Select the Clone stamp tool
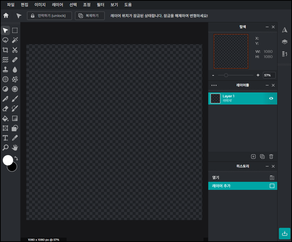Viewport: 292px width, 242px height. [x=5, y=69]
